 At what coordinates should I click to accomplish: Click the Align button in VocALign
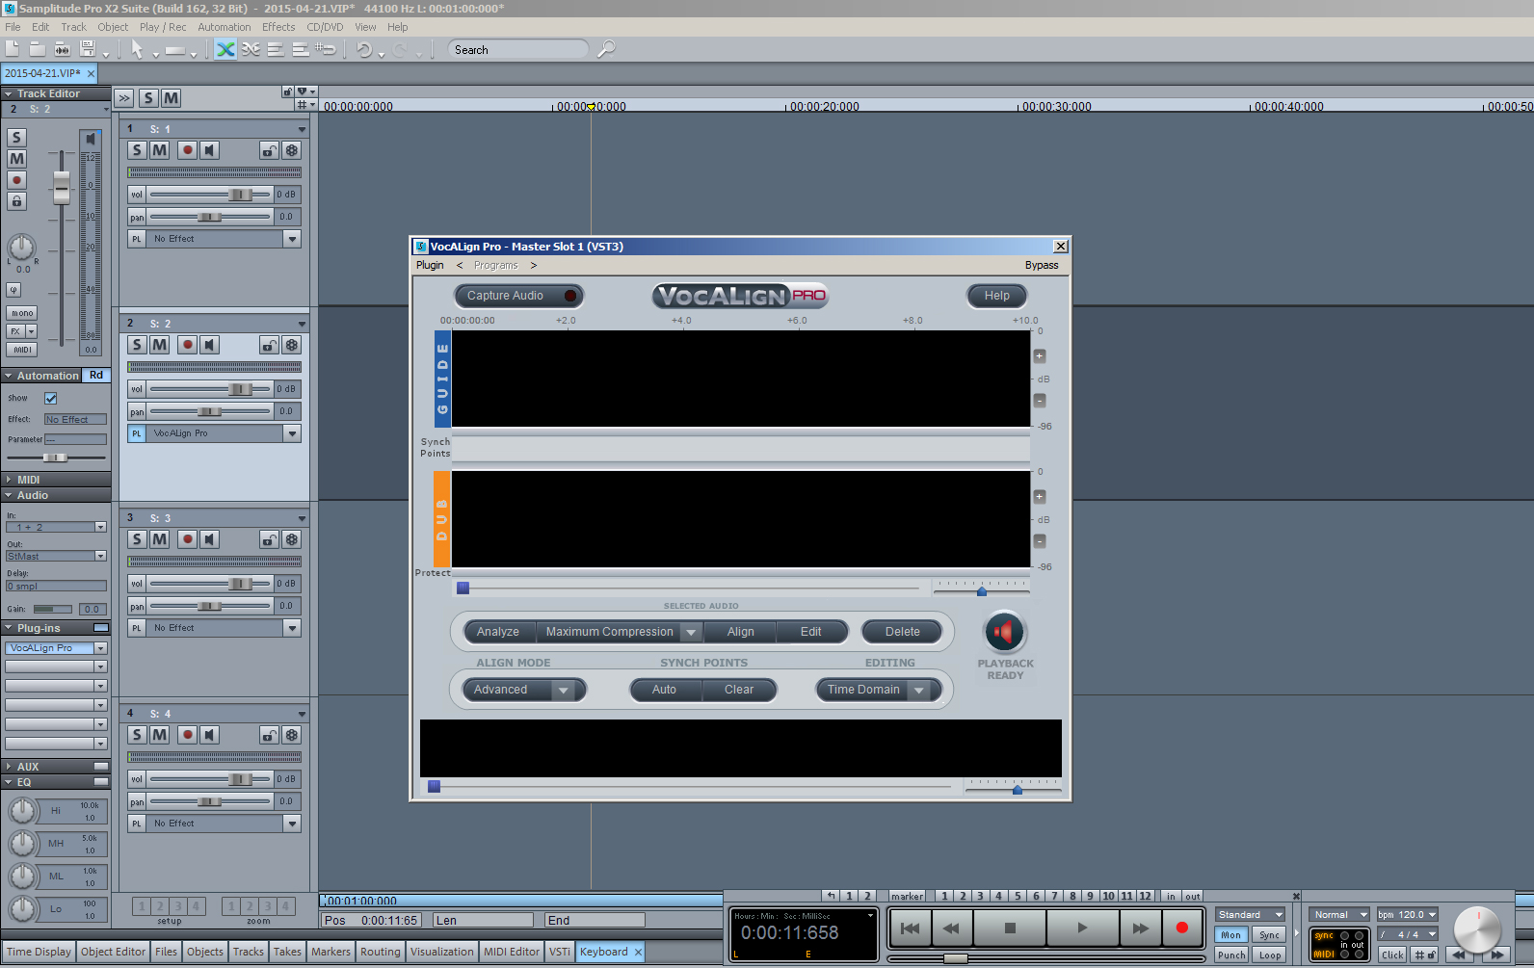click(x=741, y=632)
